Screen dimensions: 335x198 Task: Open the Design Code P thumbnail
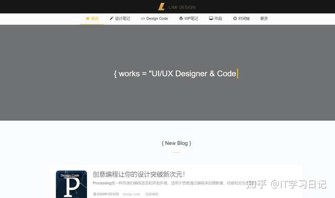[x=71, y=185]
